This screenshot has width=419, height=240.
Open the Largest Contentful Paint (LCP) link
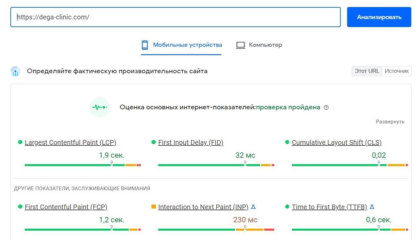pos(71,142)
